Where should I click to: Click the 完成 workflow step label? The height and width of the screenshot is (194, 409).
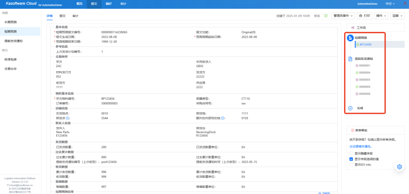pyautogui.click(x=360, y=108)
